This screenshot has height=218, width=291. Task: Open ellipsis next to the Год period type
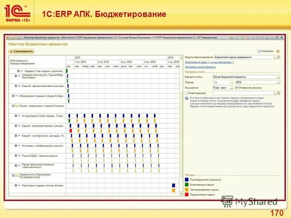click(x=232, y=82)
